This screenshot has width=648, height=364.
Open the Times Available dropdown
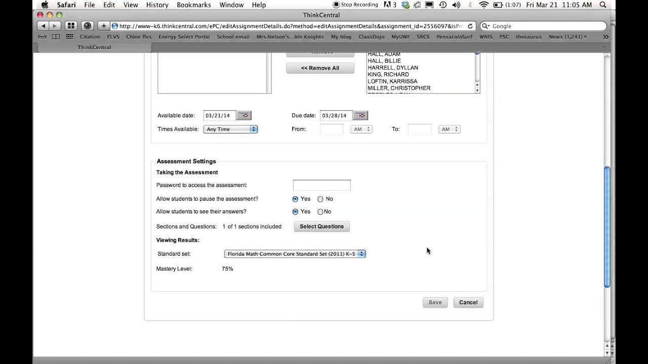pyautogui.click(x=230, y=129)
